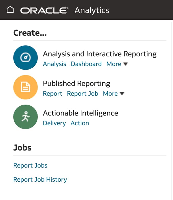Click the orange Published Reporting document icon
This screenshot has width=173, height=200.
tap(26, 87)
